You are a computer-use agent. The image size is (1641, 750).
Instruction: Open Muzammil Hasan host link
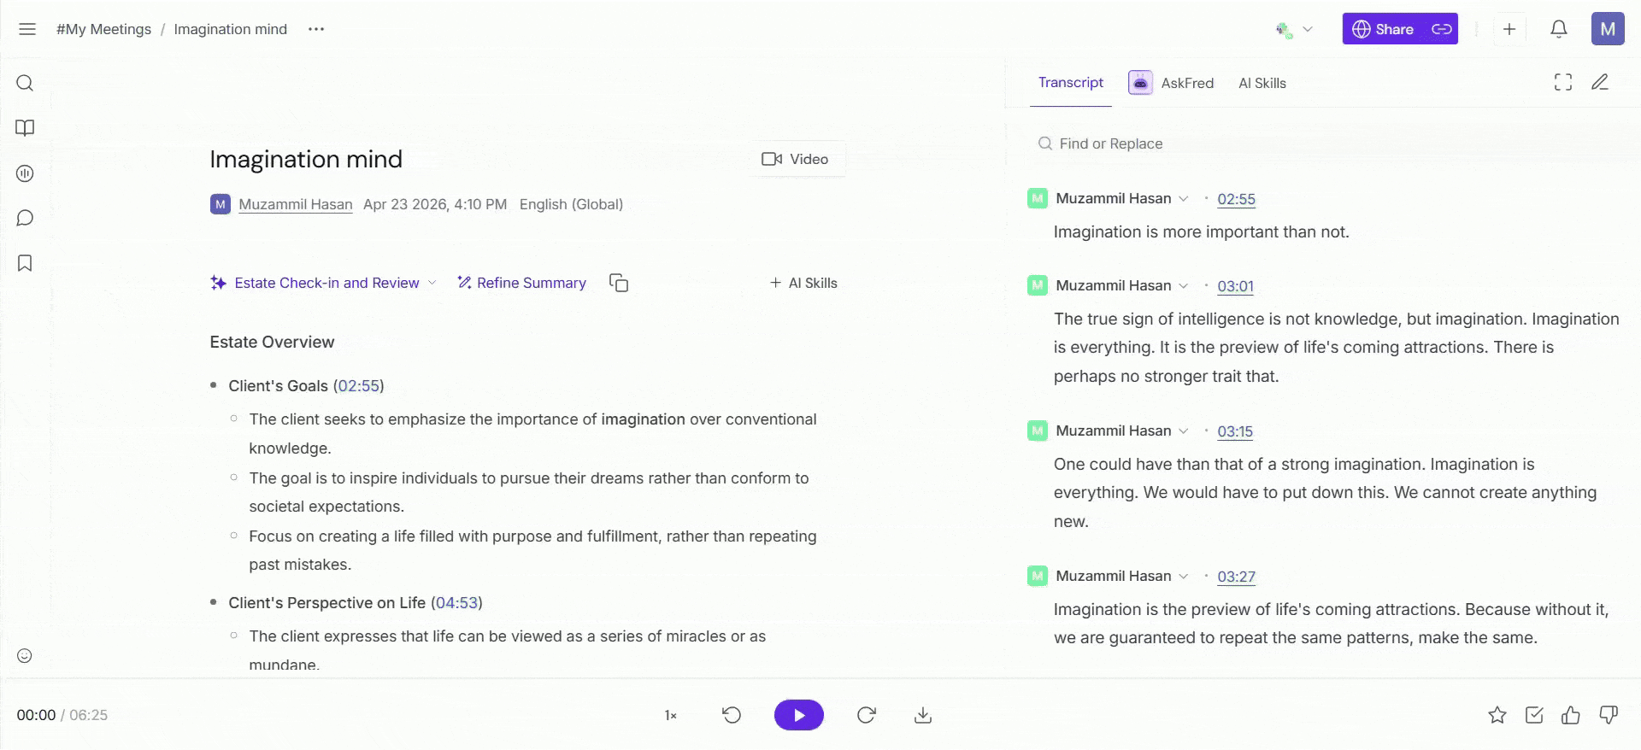point(295,204)
